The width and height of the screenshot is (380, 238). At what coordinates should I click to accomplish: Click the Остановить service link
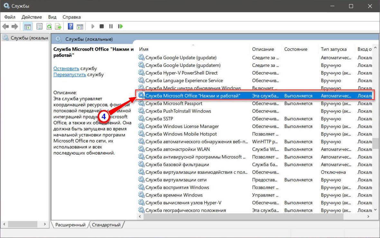pos(66,69)
